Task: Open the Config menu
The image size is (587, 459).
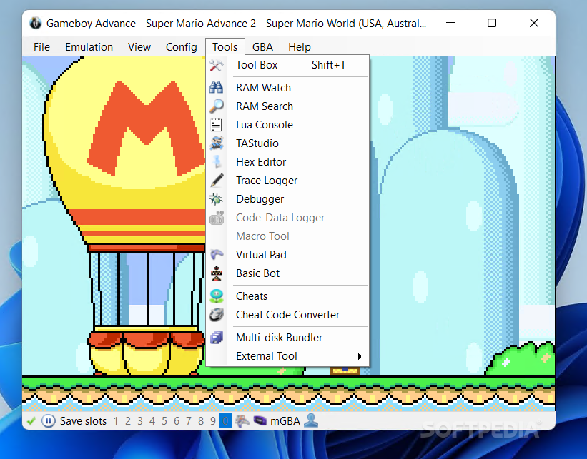Action: (181, 47)
